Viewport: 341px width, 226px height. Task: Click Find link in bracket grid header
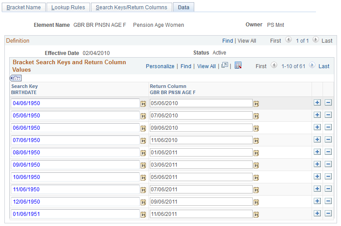click(x=186, y=66)
